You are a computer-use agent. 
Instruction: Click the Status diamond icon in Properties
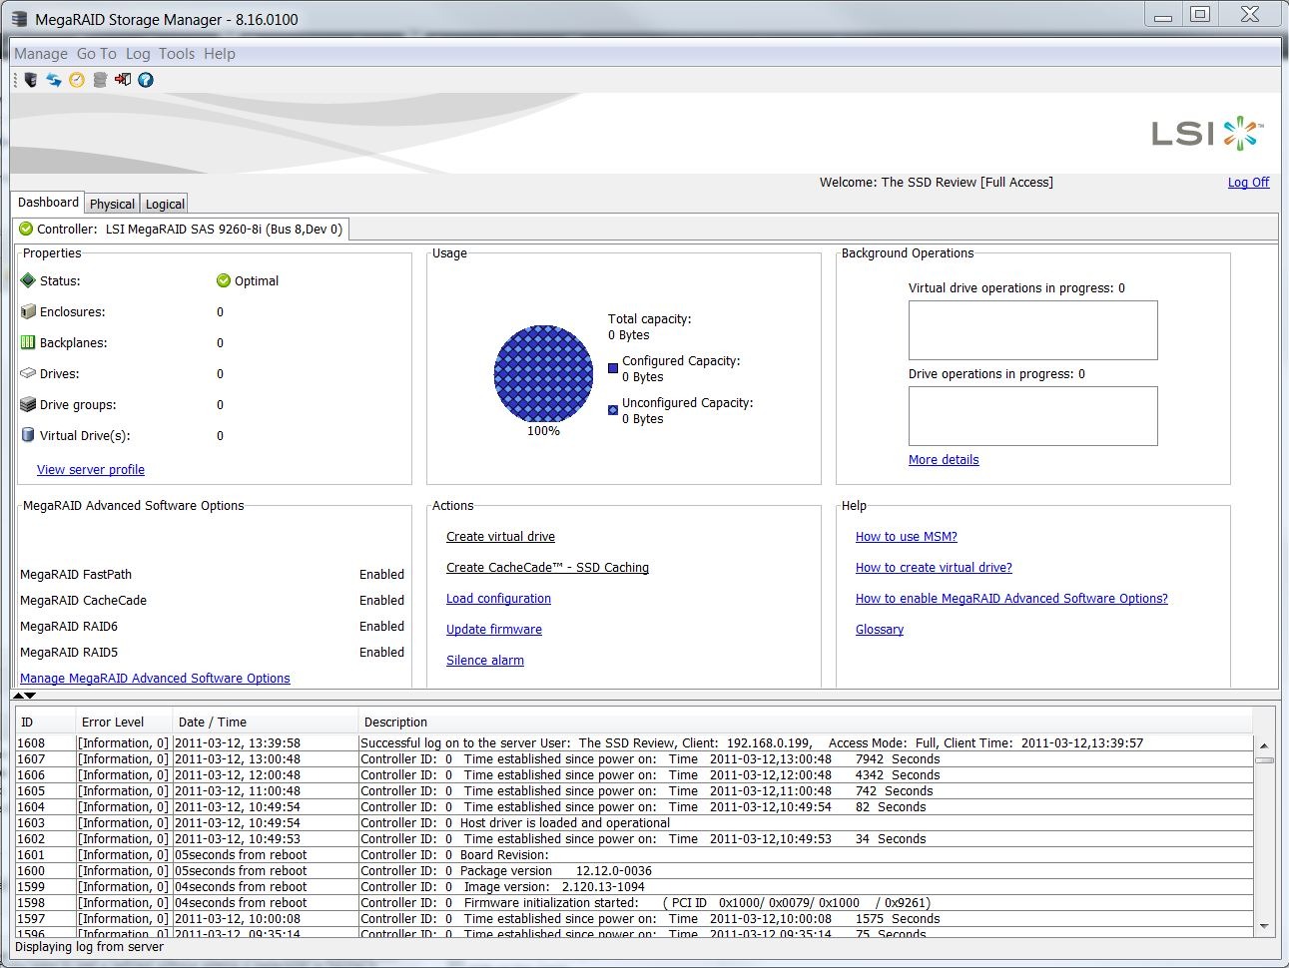point(28,280)
